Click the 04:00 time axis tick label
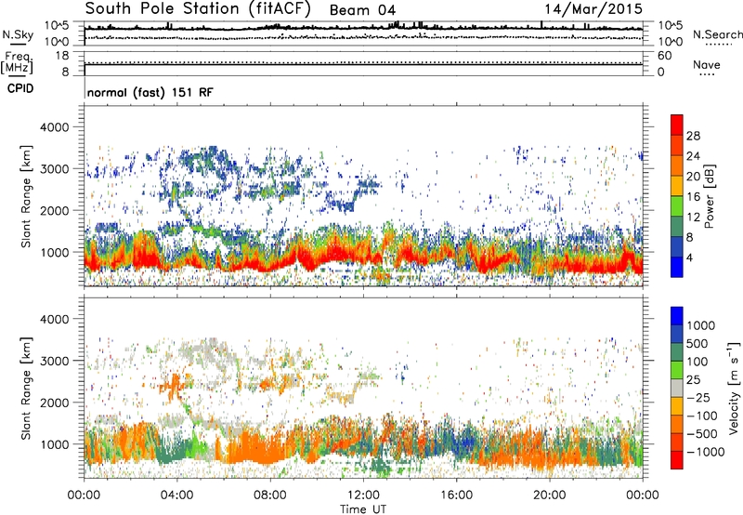 point(176,495)
